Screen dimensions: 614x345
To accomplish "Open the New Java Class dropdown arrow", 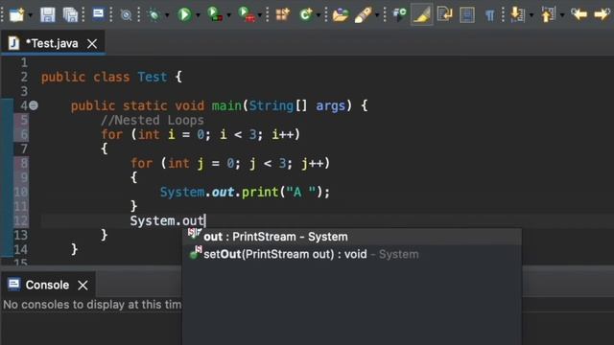I will pos(319,15).
